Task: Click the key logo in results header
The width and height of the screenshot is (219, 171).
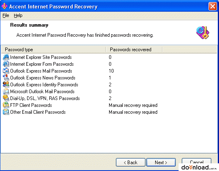Action: tap(203, 33)
